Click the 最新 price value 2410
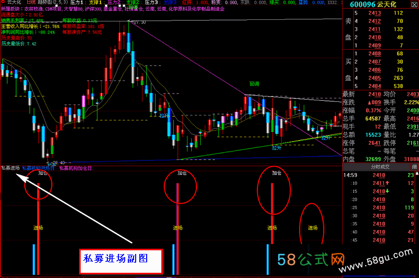419x278 pixels. 374,95
